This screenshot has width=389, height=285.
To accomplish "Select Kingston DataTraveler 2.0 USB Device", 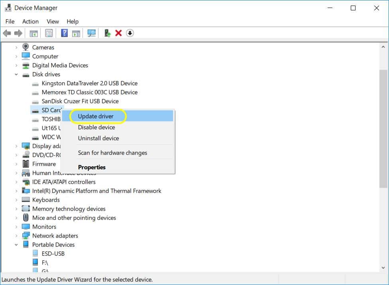I will pos(89,83).
